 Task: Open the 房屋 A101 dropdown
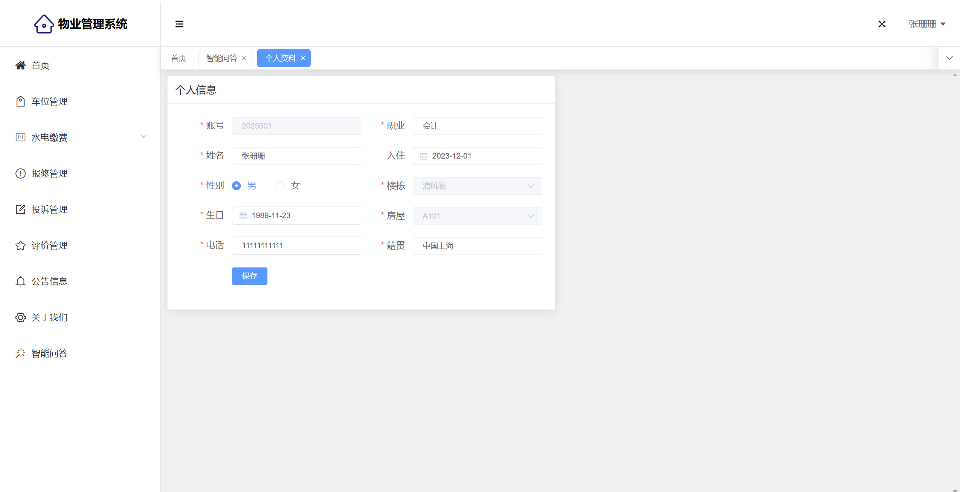477,216
